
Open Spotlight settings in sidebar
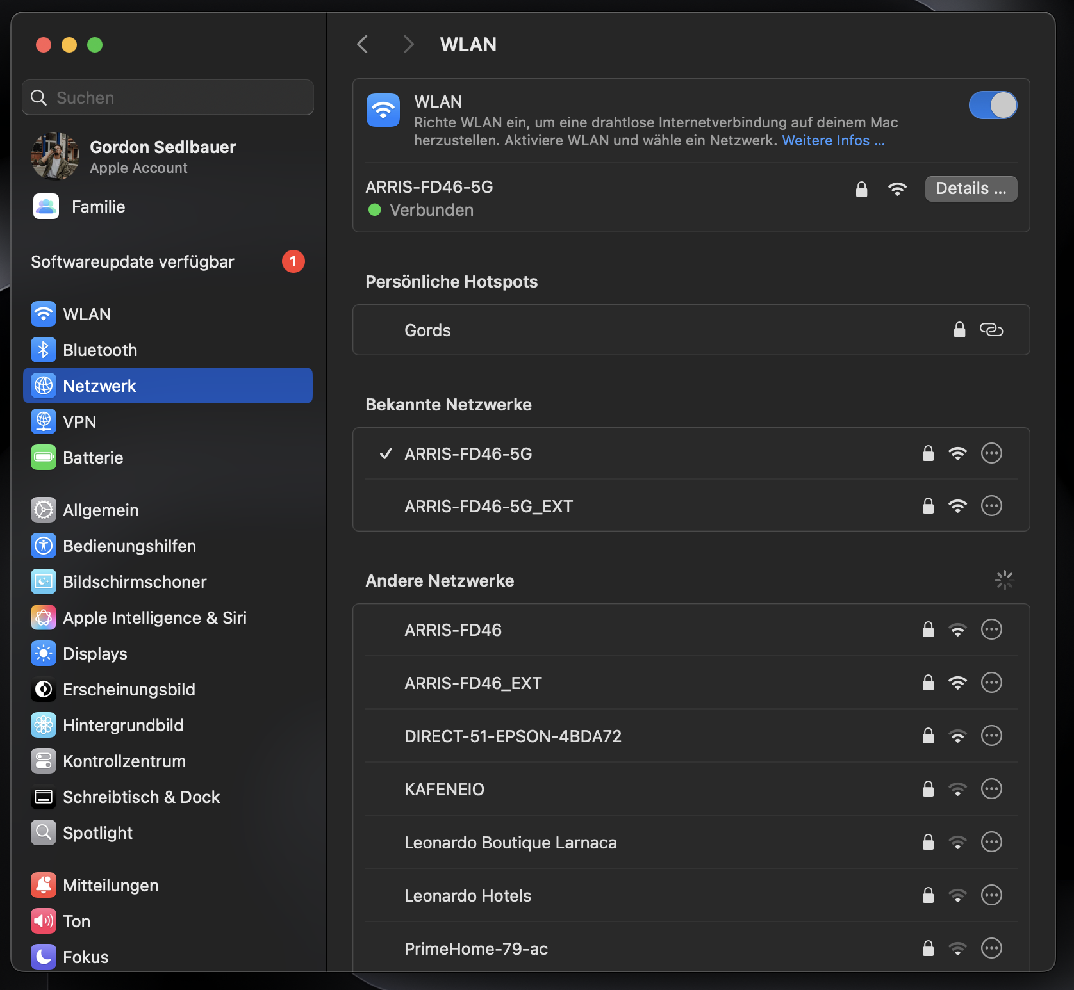97,832
